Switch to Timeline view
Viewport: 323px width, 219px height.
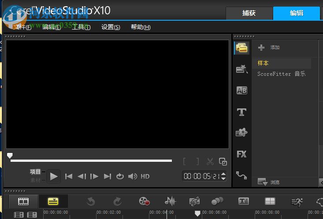[53, 201]
